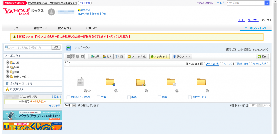Open the 20件 items-per-page dropdown
The height and width of the screenshot is (134, 277).
tap(70, 105)
